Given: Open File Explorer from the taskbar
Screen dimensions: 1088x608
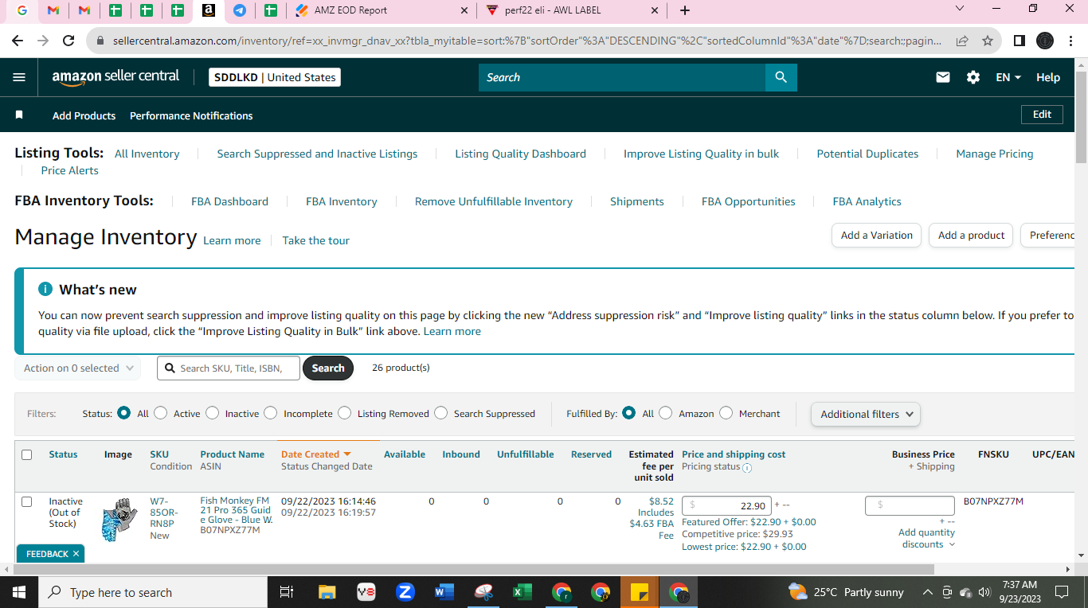Looking at the screenshot, I should click(327, 592).
